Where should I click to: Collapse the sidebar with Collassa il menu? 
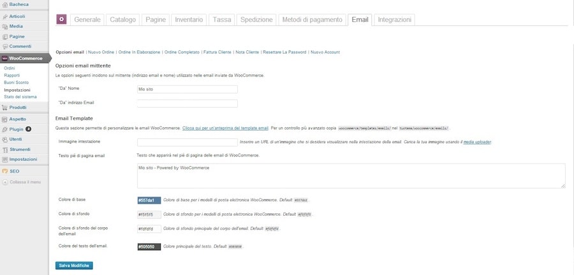pos(26,182)
